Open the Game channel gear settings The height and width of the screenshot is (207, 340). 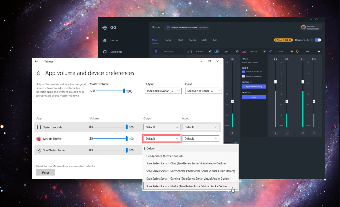(x=210, y=51)
